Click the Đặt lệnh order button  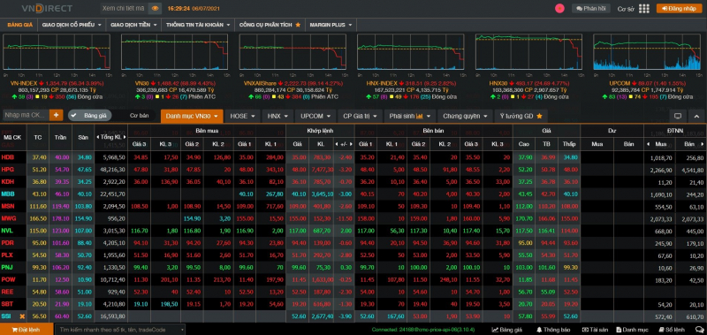(x=27, y=330)
